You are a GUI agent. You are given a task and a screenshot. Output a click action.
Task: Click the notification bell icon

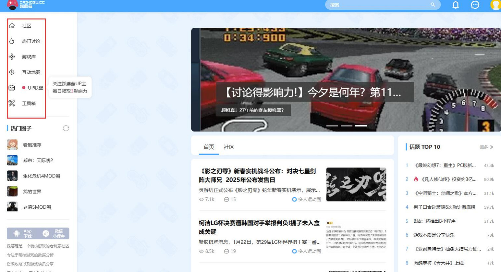(x=456, y=5)
